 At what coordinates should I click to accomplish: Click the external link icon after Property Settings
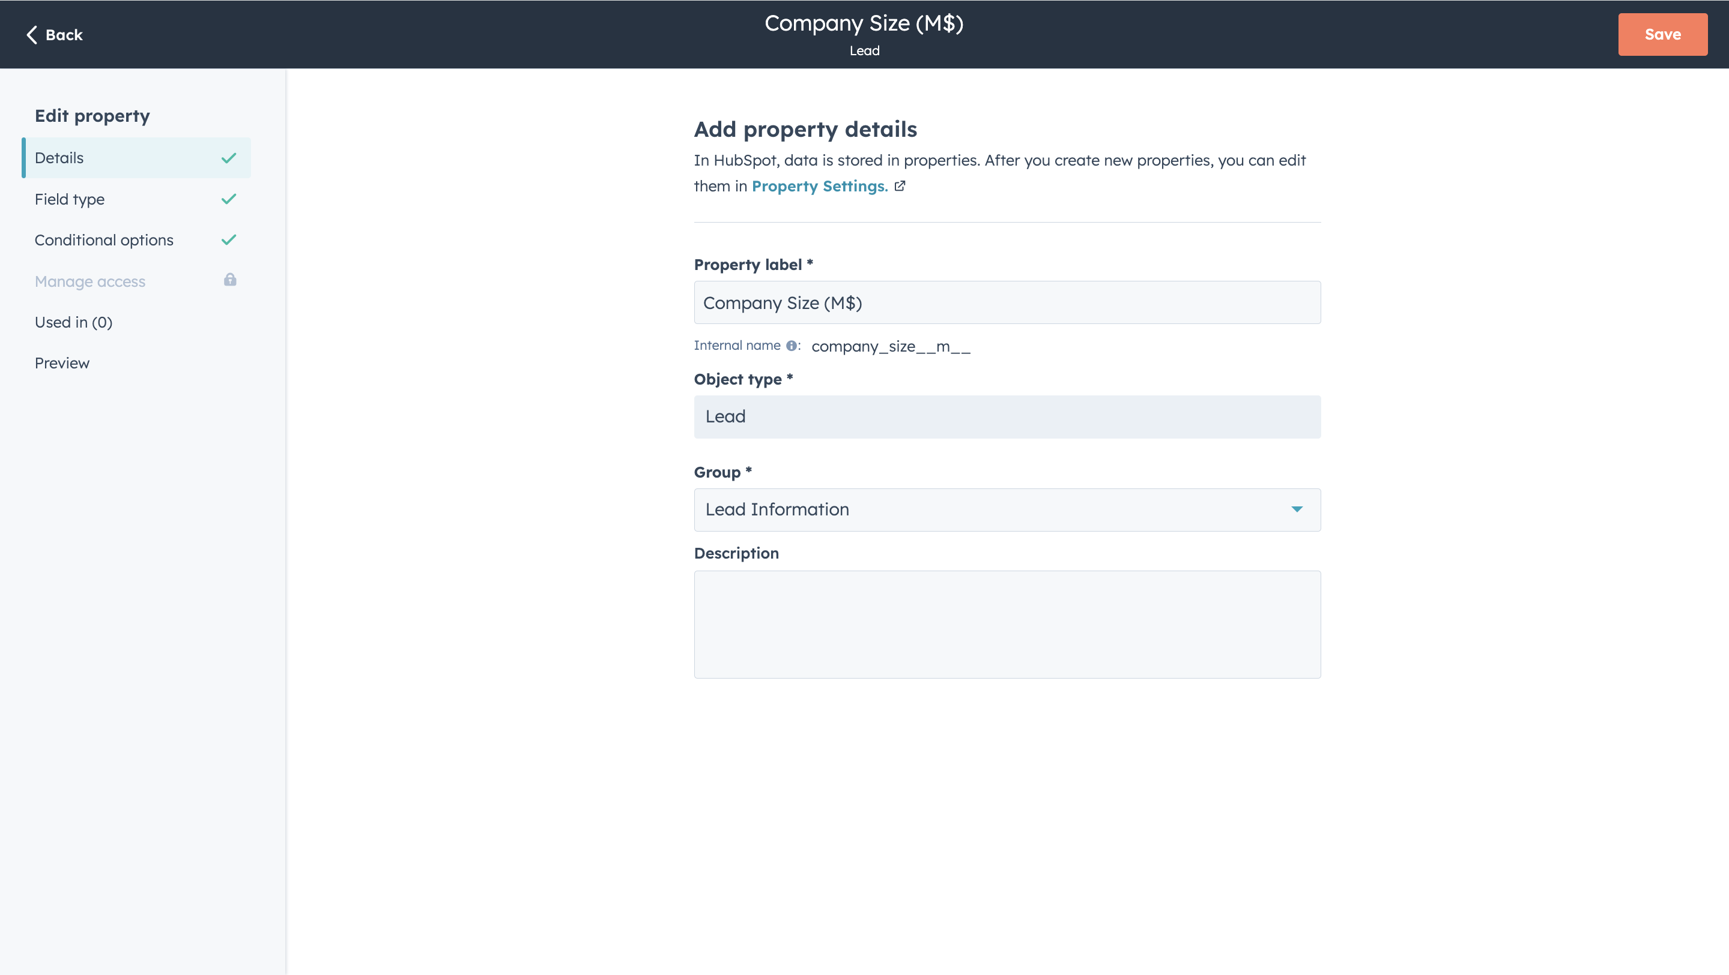click(x=900, y=187)
